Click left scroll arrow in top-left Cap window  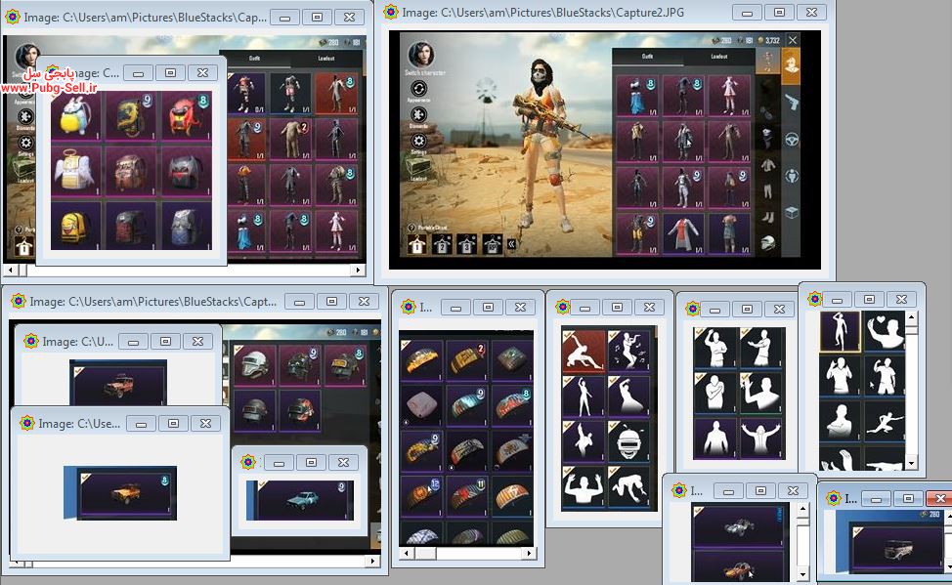(x=11, y=270)
